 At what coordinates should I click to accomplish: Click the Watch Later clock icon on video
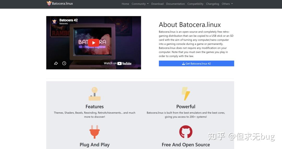coord(64,63)
